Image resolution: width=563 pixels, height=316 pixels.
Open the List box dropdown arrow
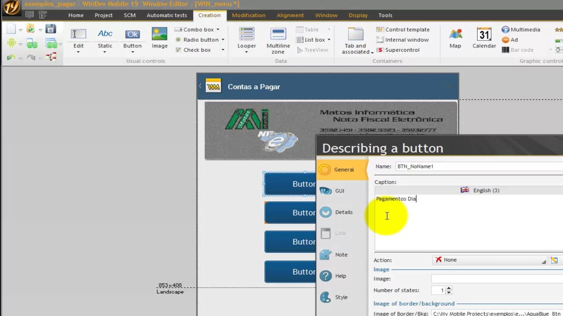tap(329, 39)
